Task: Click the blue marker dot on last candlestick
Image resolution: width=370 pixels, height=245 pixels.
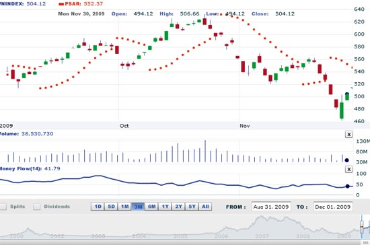Action: tap(347, 94)
